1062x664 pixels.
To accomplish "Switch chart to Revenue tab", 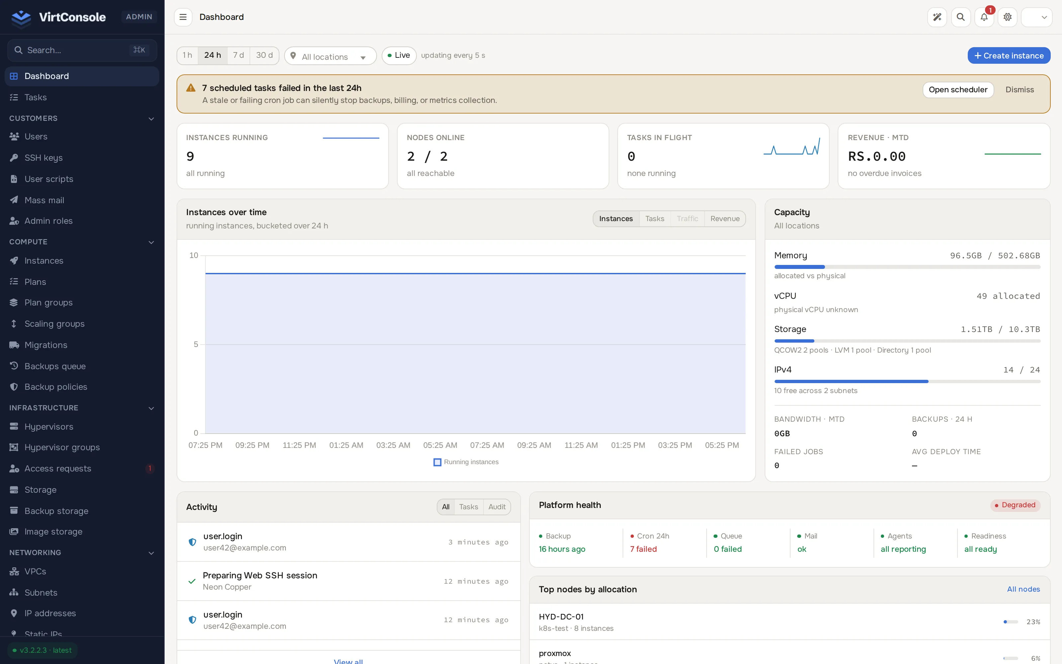I will [x=724, y=219].
